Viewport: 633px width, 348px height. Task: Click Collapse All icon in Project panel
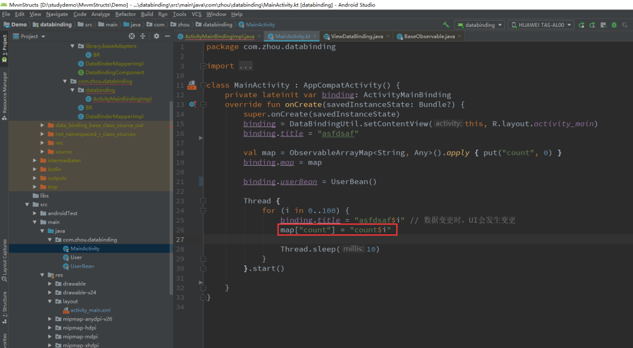coord(142,36)
